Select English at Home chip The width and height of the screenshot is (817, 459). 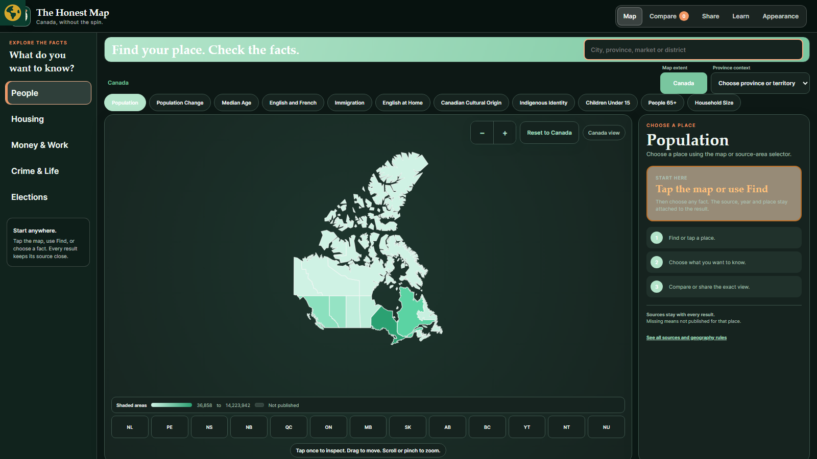click(x=402, y=103)
